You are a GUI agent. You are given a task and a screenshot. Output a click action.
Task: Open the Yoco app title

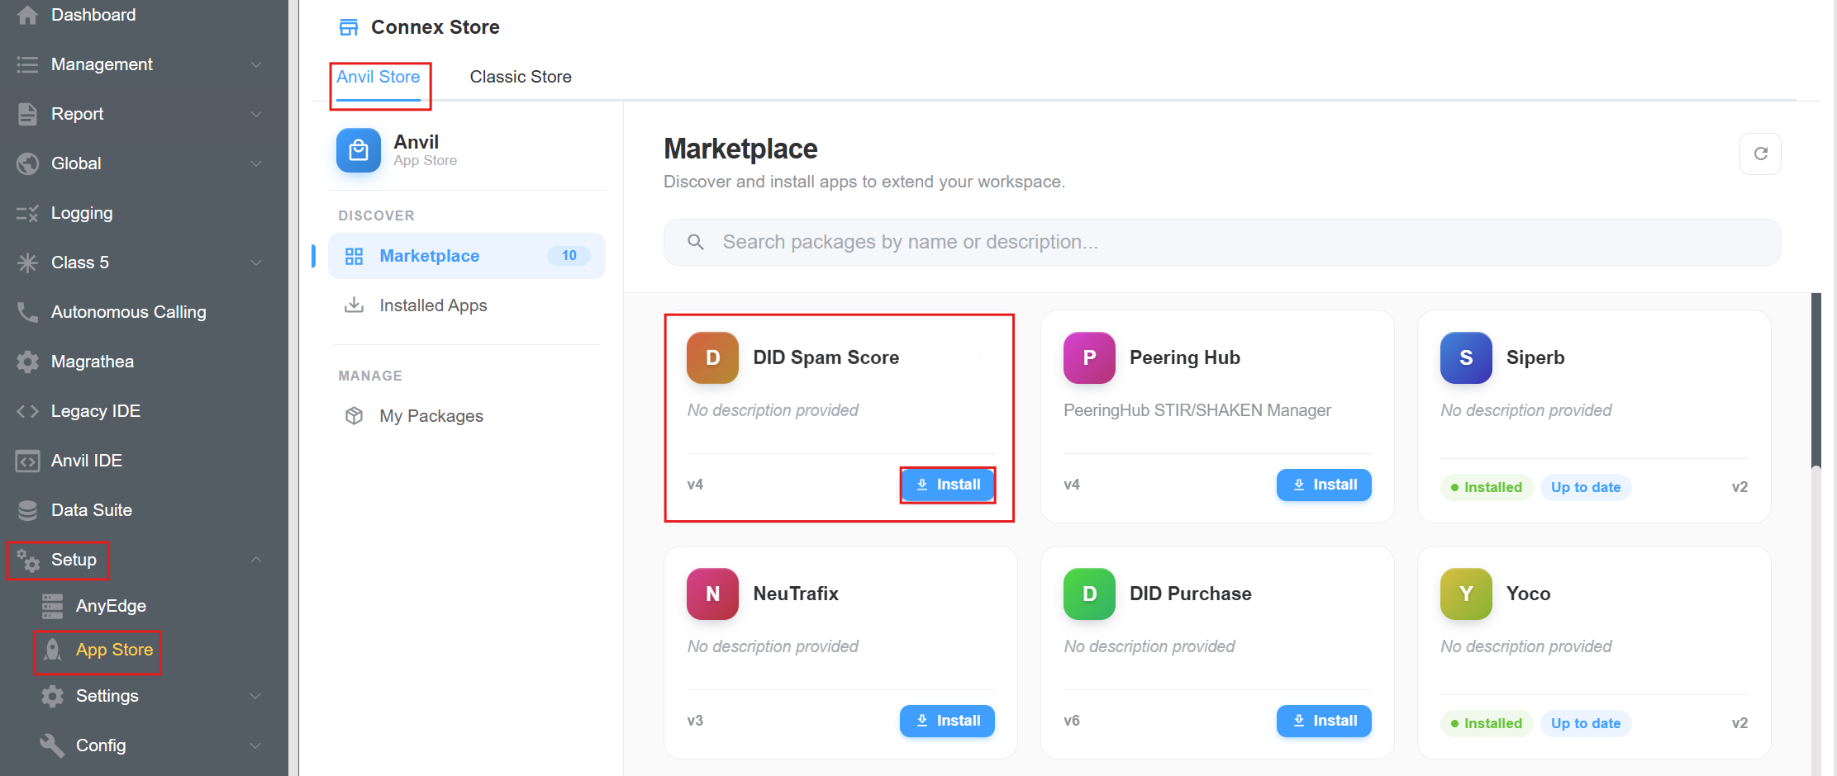(x=1528, y=594)
